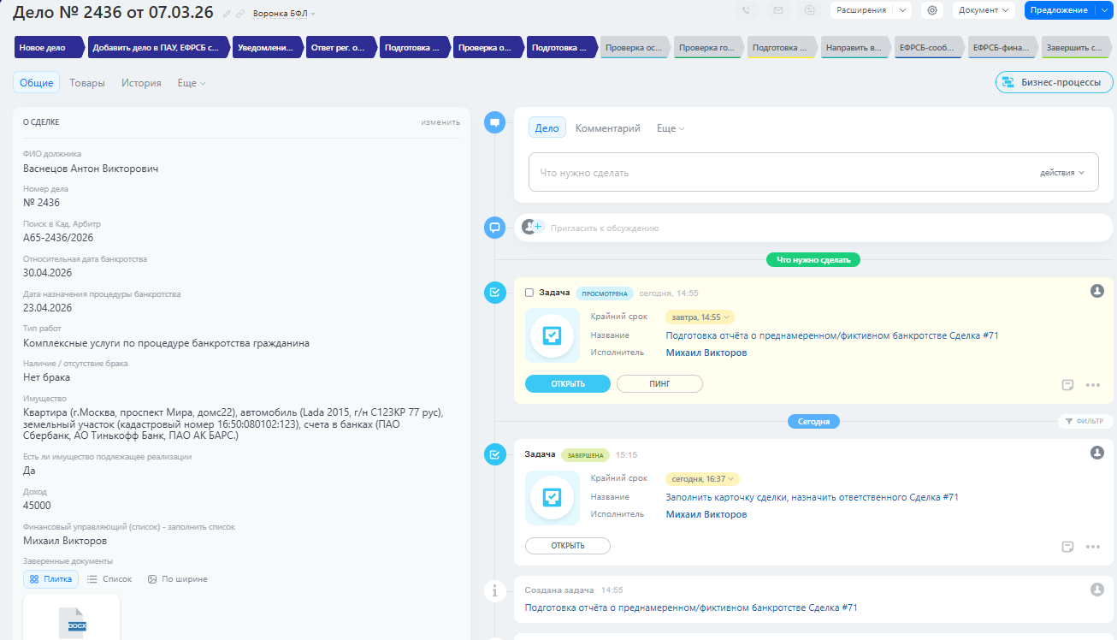Click note icon on the ПРОСМОТРЕНА task
The width and height of the screenshot is (1117, 640).
[1067, 384]
